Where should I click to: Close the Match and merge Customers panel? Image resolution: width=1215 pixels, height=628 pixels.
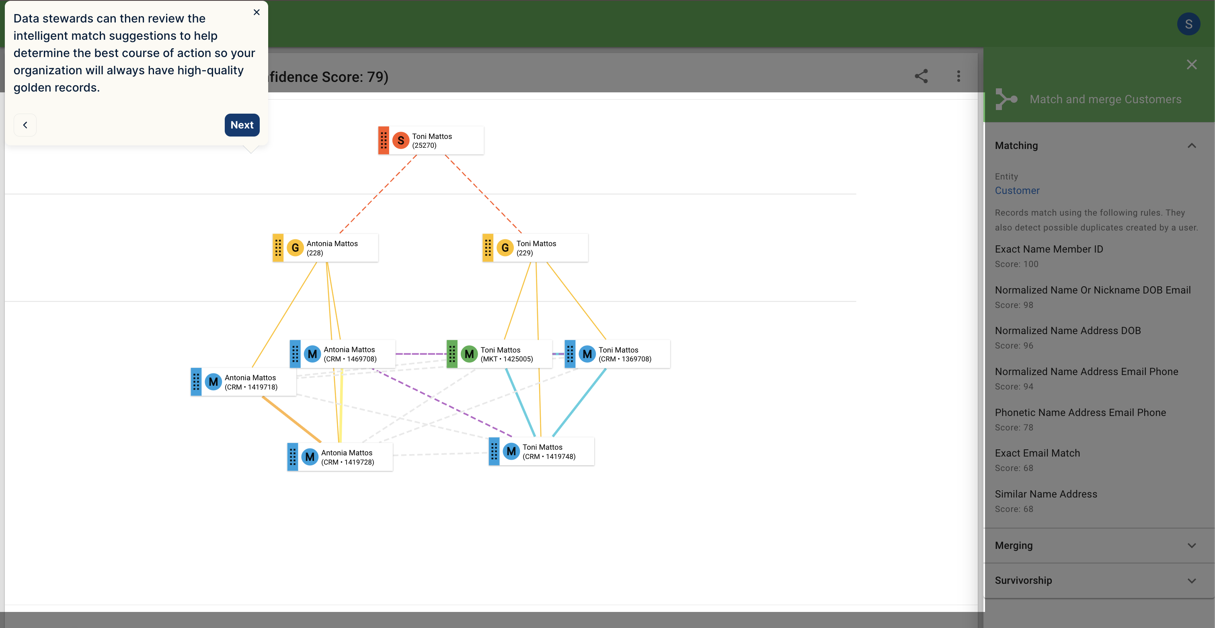coord(1192,64)
